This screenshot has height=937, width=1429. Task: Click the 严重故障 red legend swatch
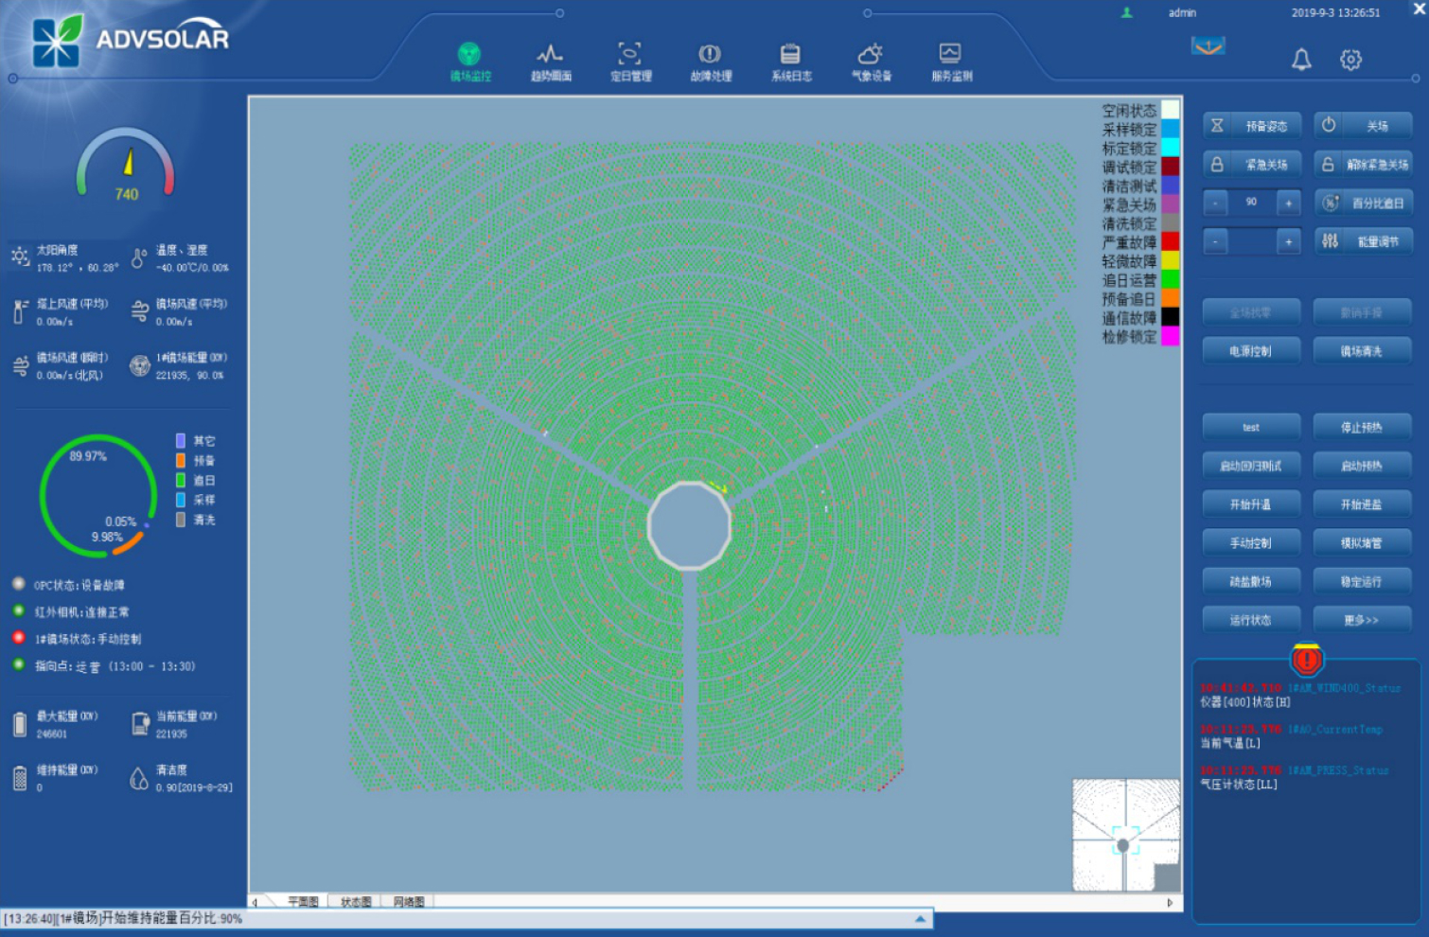(1171, 242)
